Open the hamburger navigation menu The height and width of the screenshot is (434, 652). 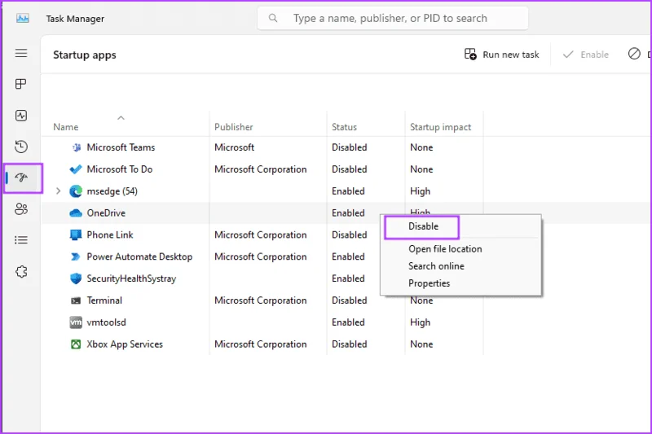pos(21,53)
